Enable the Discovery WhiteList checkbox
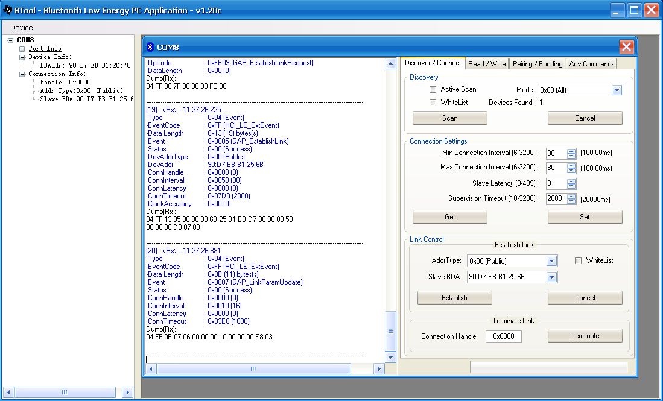The image size is (663, 401). click(x=433, y=103)
